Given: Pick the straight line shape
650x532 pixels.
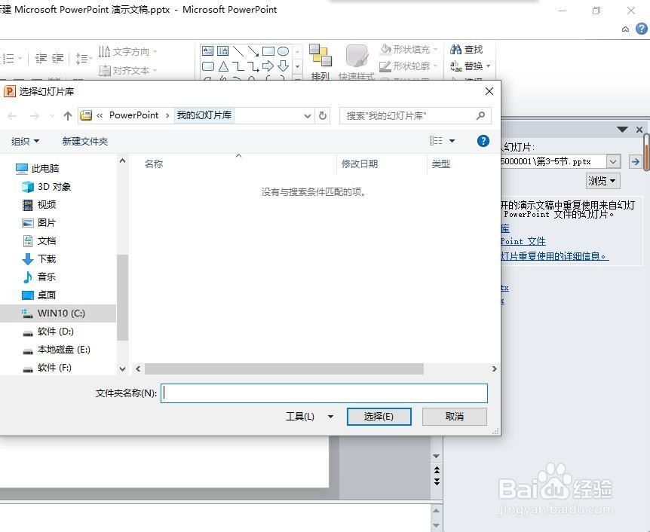Looking at the screenshot, I should (238, 51).
